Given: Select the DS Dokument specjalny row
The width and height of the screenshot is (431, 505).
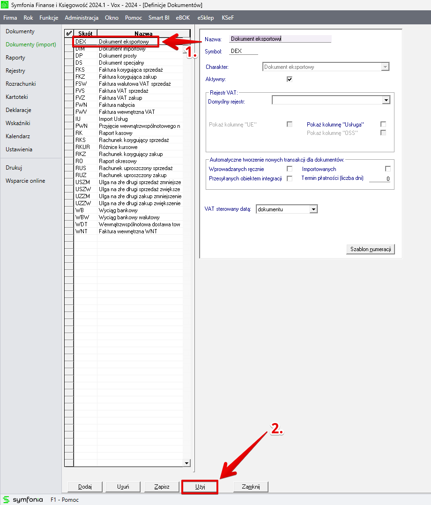Looking at the screenshot, I should tap(128, 63).
